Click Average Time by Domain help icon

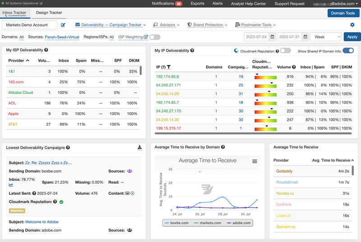pyautogui.click(x=222, y=147)
